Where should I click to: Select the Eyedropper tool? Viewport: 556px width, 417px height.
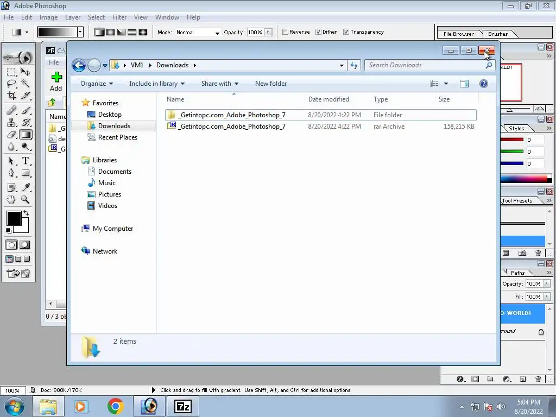click(x=26, y=187)
